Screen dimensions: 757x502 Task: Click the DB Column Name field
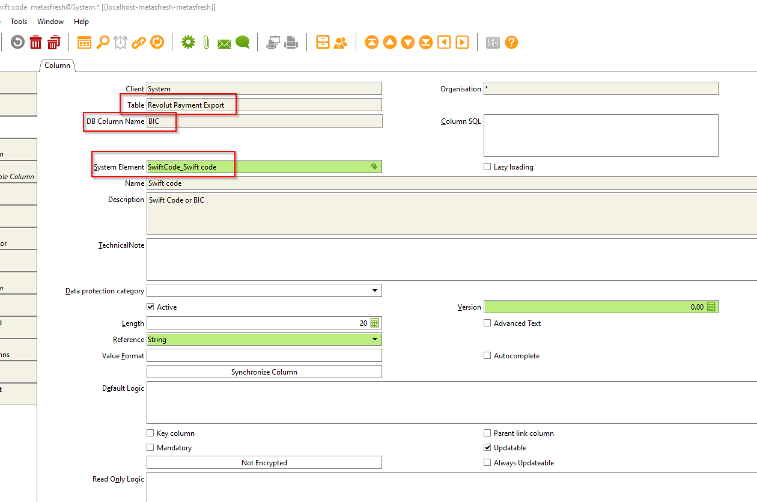(264, 121)
